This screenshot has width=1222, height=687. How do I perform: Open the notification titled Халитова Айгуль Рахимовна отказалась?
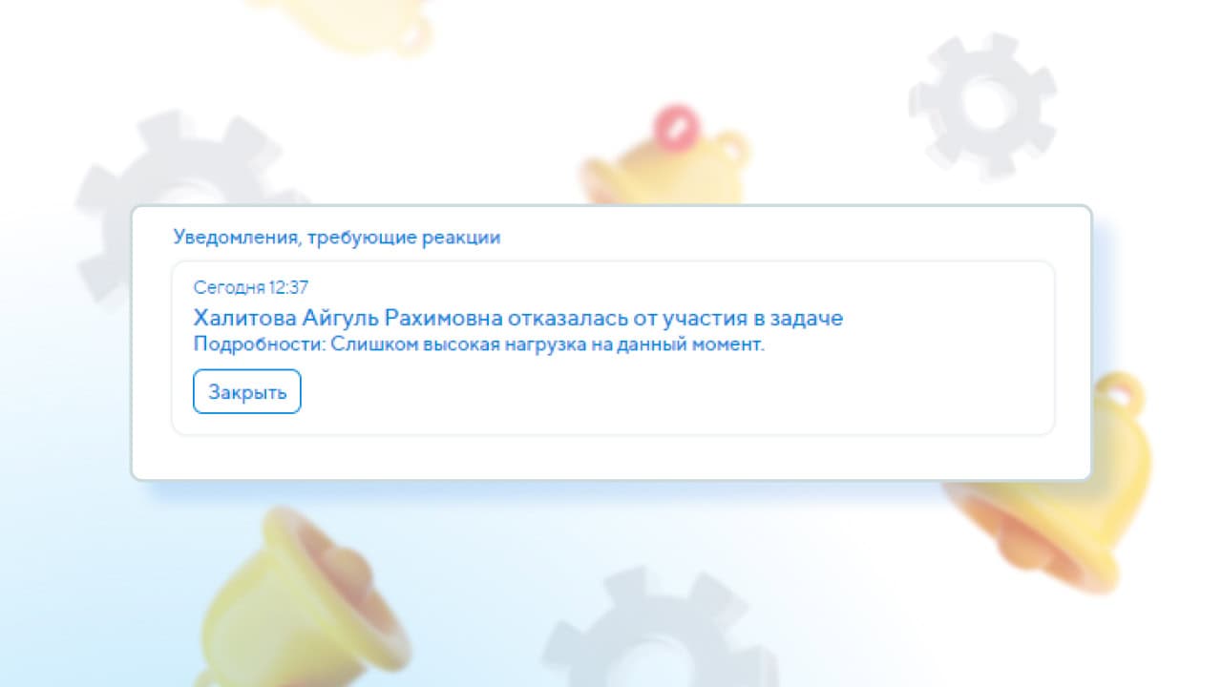(518, 318)
